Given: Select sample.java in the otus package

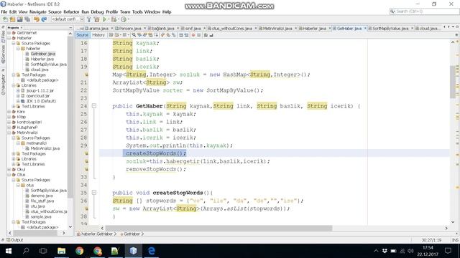Looking at the screenshot, I should pos(41,216).
